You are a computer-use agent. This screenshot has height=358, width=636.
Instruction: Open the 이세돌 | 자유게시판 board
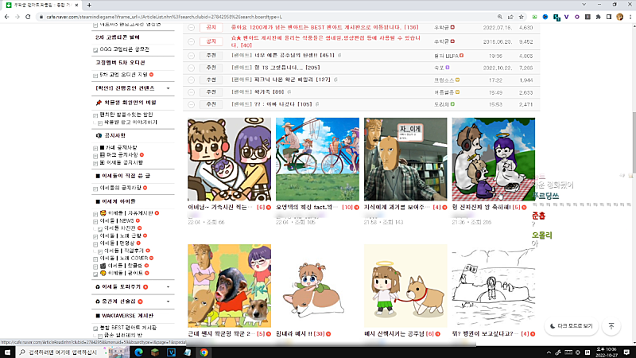click(x=130, y=213)
